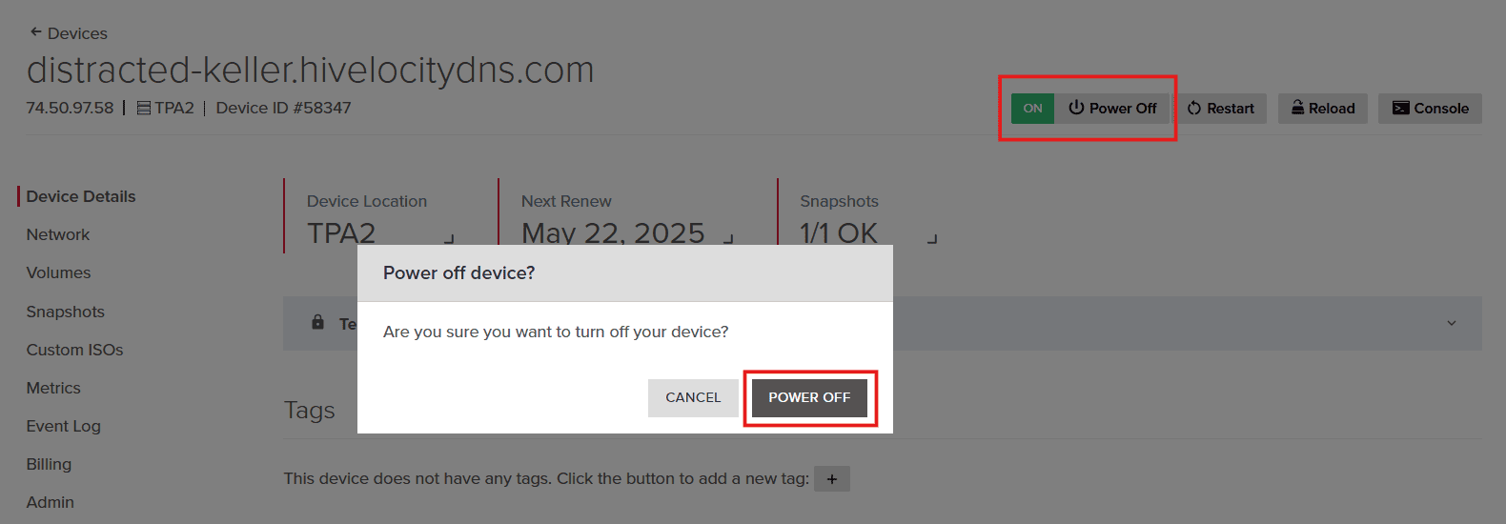Click the server rack icon beside TPA2
The image size is (1506, 524).
click(x=144, y=109)
